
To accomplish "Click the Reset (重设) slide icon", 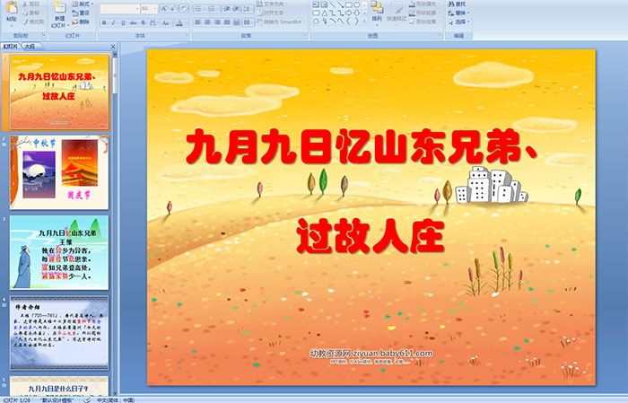I will point(74,13).
